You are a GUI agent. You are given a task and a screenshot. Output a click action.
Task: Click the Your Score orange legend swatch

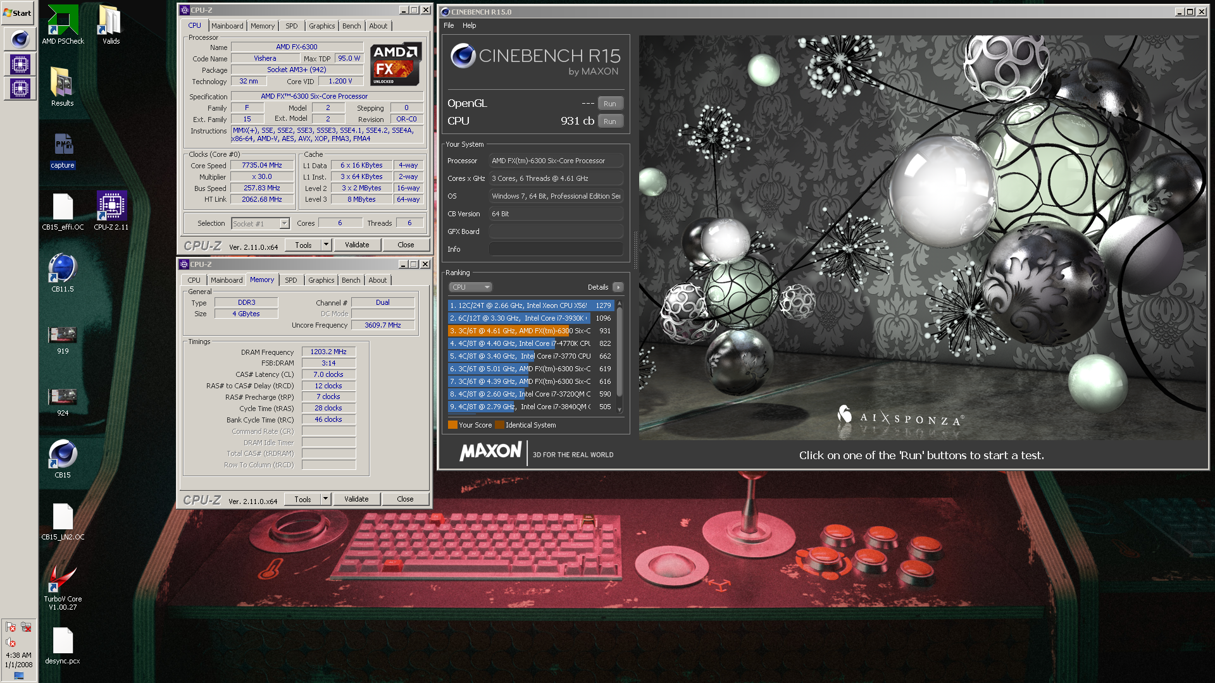(x=452, y=425)
